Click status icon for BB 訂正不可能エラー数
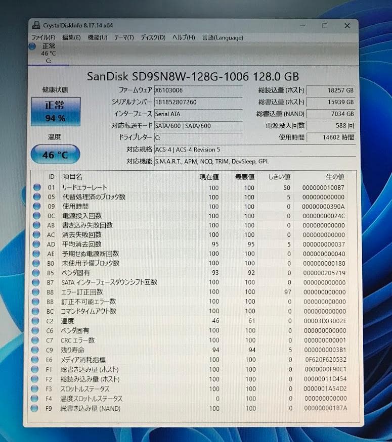Image resolution: width=392 pixels, height=442 pixels. pyautogui.click(x=35, y=302)
